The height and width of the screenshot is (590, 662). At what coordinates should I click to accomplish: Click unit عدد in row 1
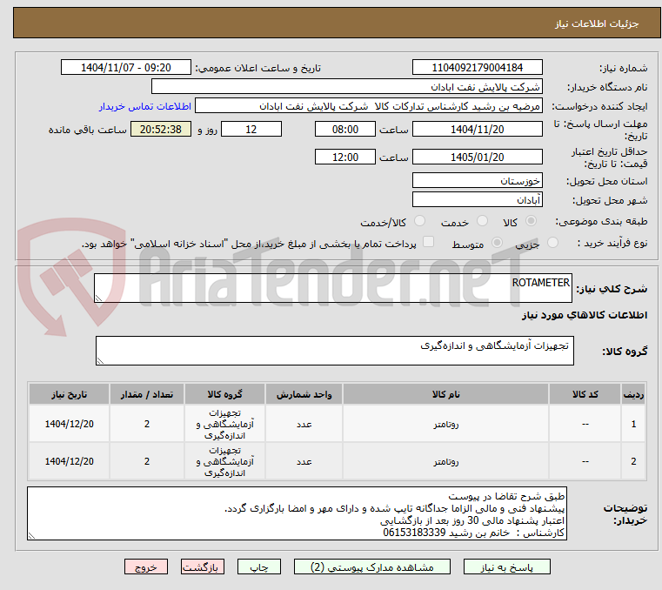(304, 425)
